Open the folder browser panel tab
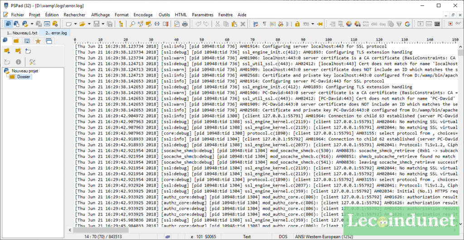 tap(16, 41)
